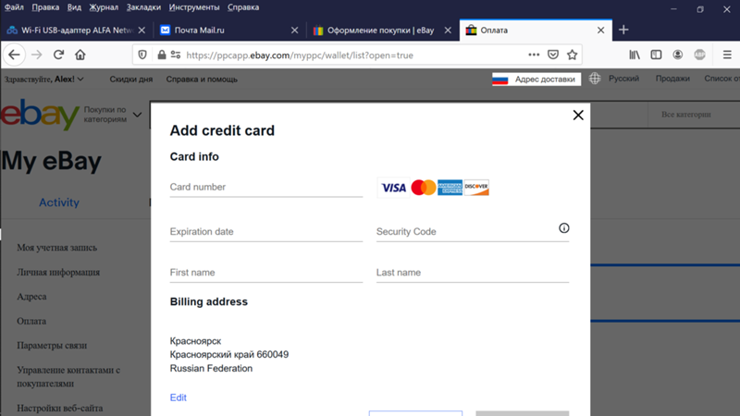
Task: Open the Library bookmarks icon
Action: [635, 55]
